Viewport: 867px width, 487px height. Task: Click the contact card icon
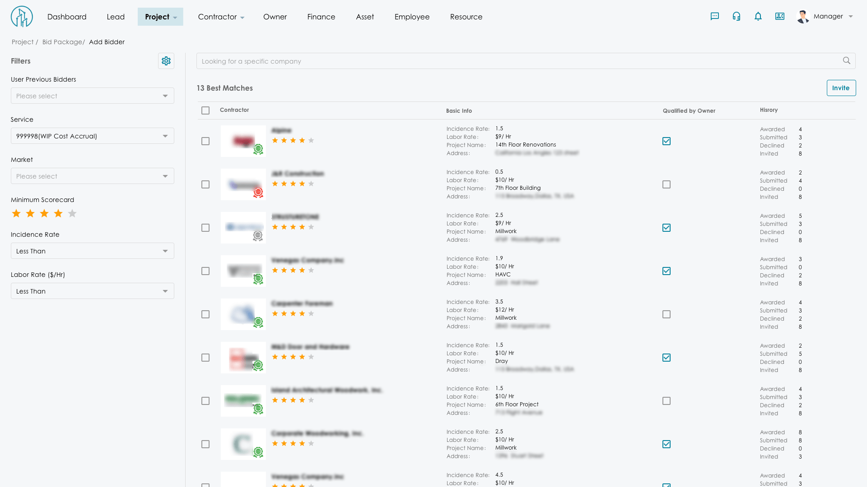[x=780, y=17]
